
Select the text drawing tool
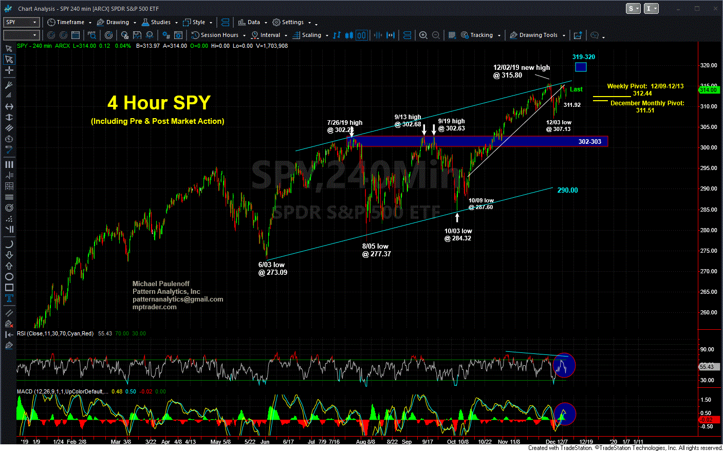[9, 298]
